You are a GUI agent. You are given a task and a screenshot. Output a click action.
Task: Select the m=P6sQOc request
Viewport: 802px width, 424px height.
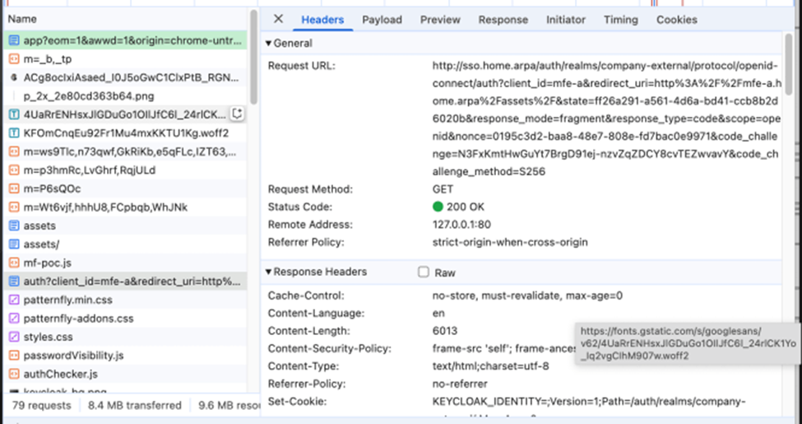pyautogui.click(x=125, y=189)
